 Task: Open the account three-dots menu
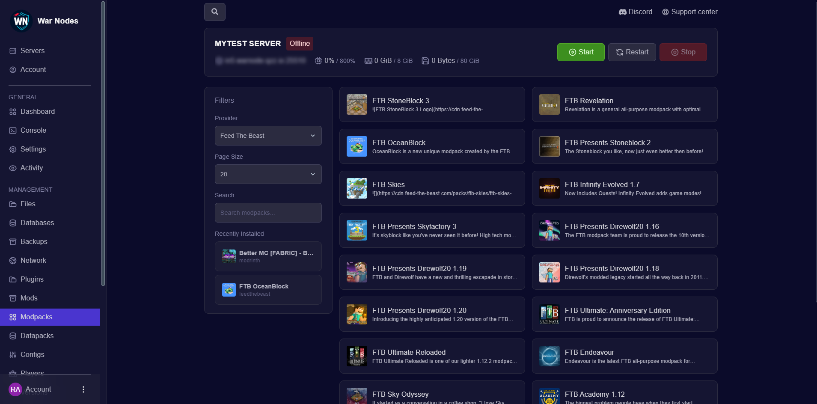click(x=83, y=389)
